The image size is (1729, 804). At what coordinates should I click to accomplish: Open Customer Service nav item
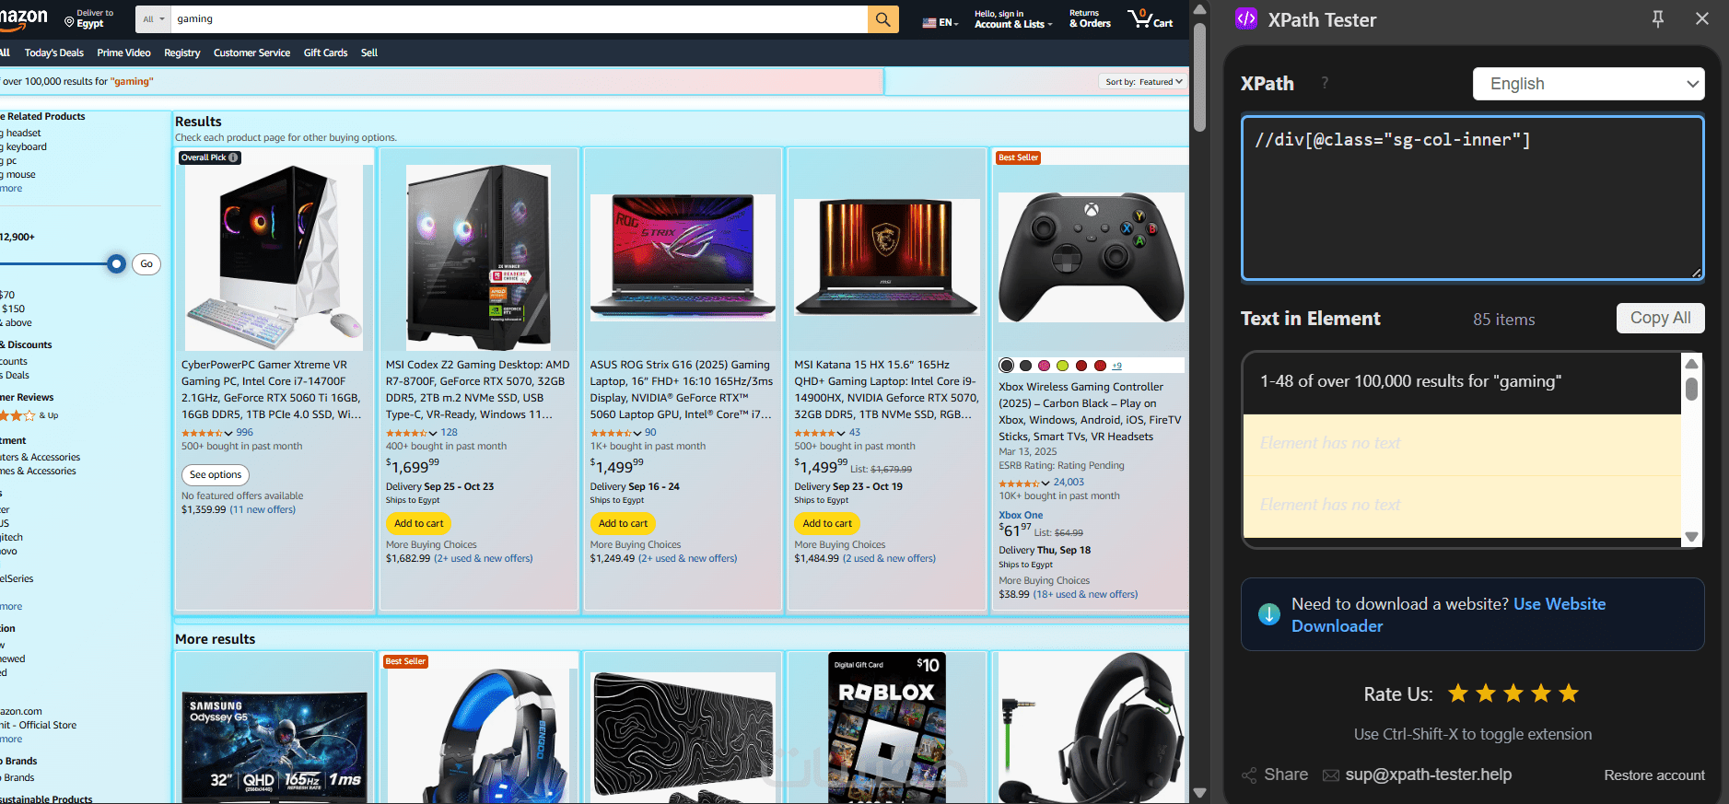point(251,53)
